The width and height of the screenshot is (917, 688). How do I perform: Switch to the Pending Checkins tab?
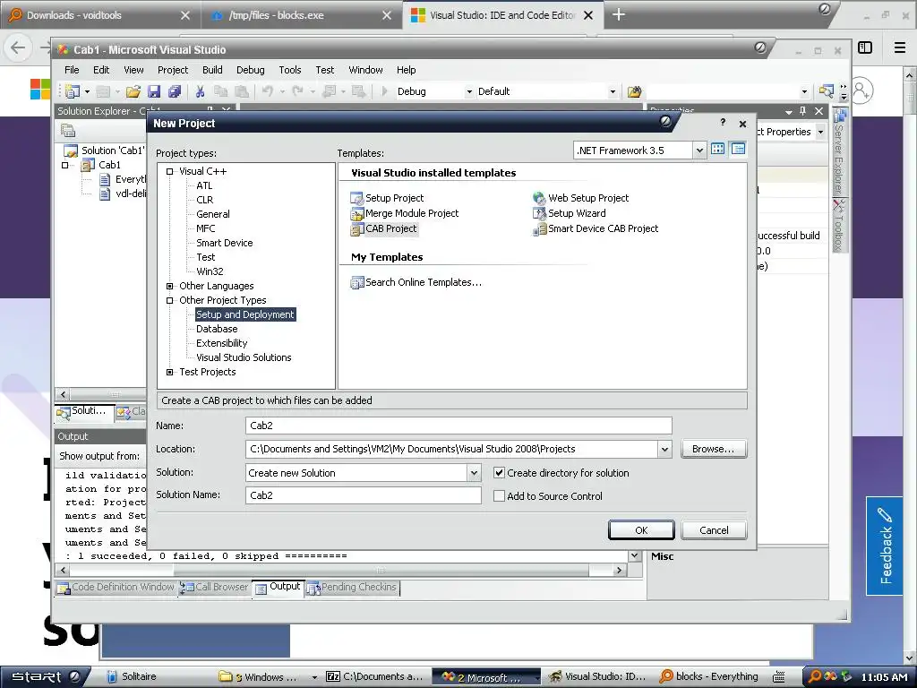(x=351, y=587)
